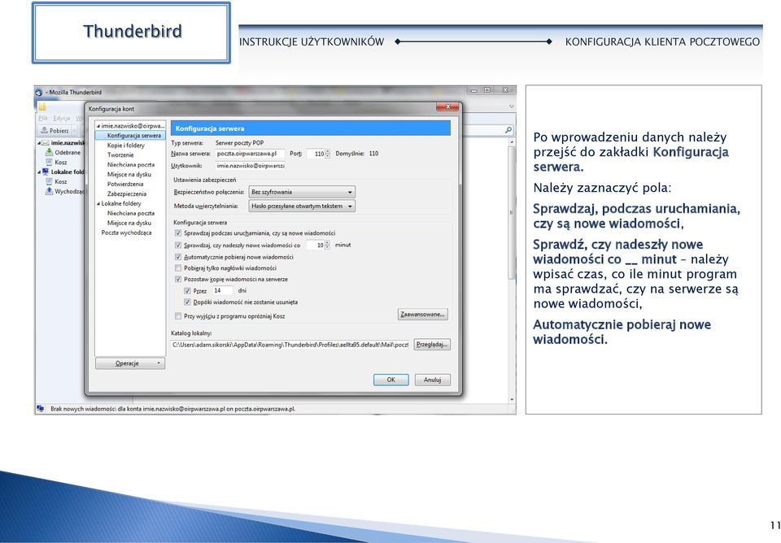Close the Konfiguracja kont dialog
The height and width of the screenshot is (543, 781).
pyautogui.click(x=447, y=107)
